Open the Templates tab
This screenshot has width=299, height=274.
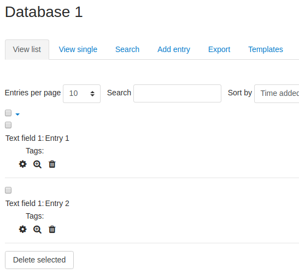pyautogui.click(x=266, y=49)
